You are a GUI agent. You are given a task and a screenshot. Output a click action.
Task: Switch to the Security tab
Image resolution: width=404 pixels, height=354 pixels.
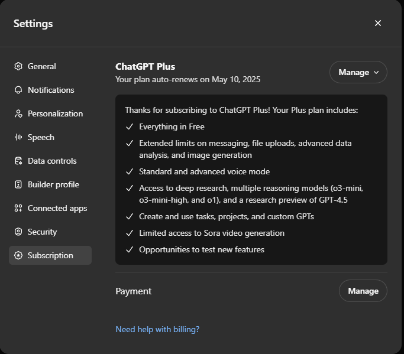point(50,232)
